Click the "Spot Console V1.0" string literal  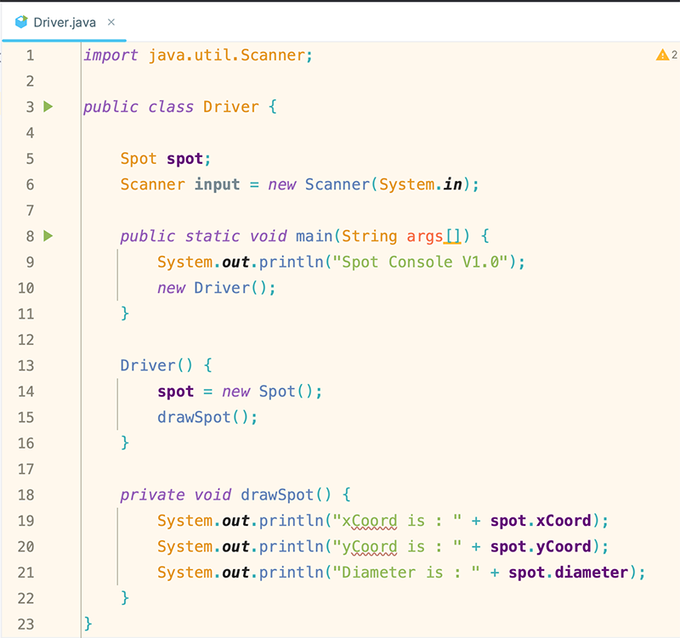[x=422, y=262]
